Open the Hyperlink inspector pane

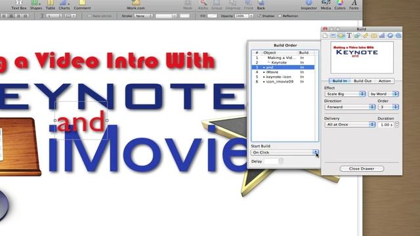tap(390, 35)
